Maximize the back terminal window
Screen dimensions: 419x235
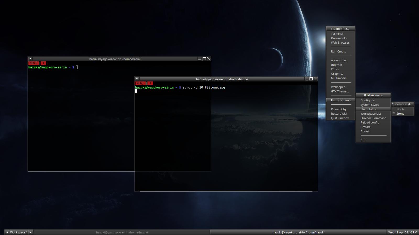coord(204,59)
